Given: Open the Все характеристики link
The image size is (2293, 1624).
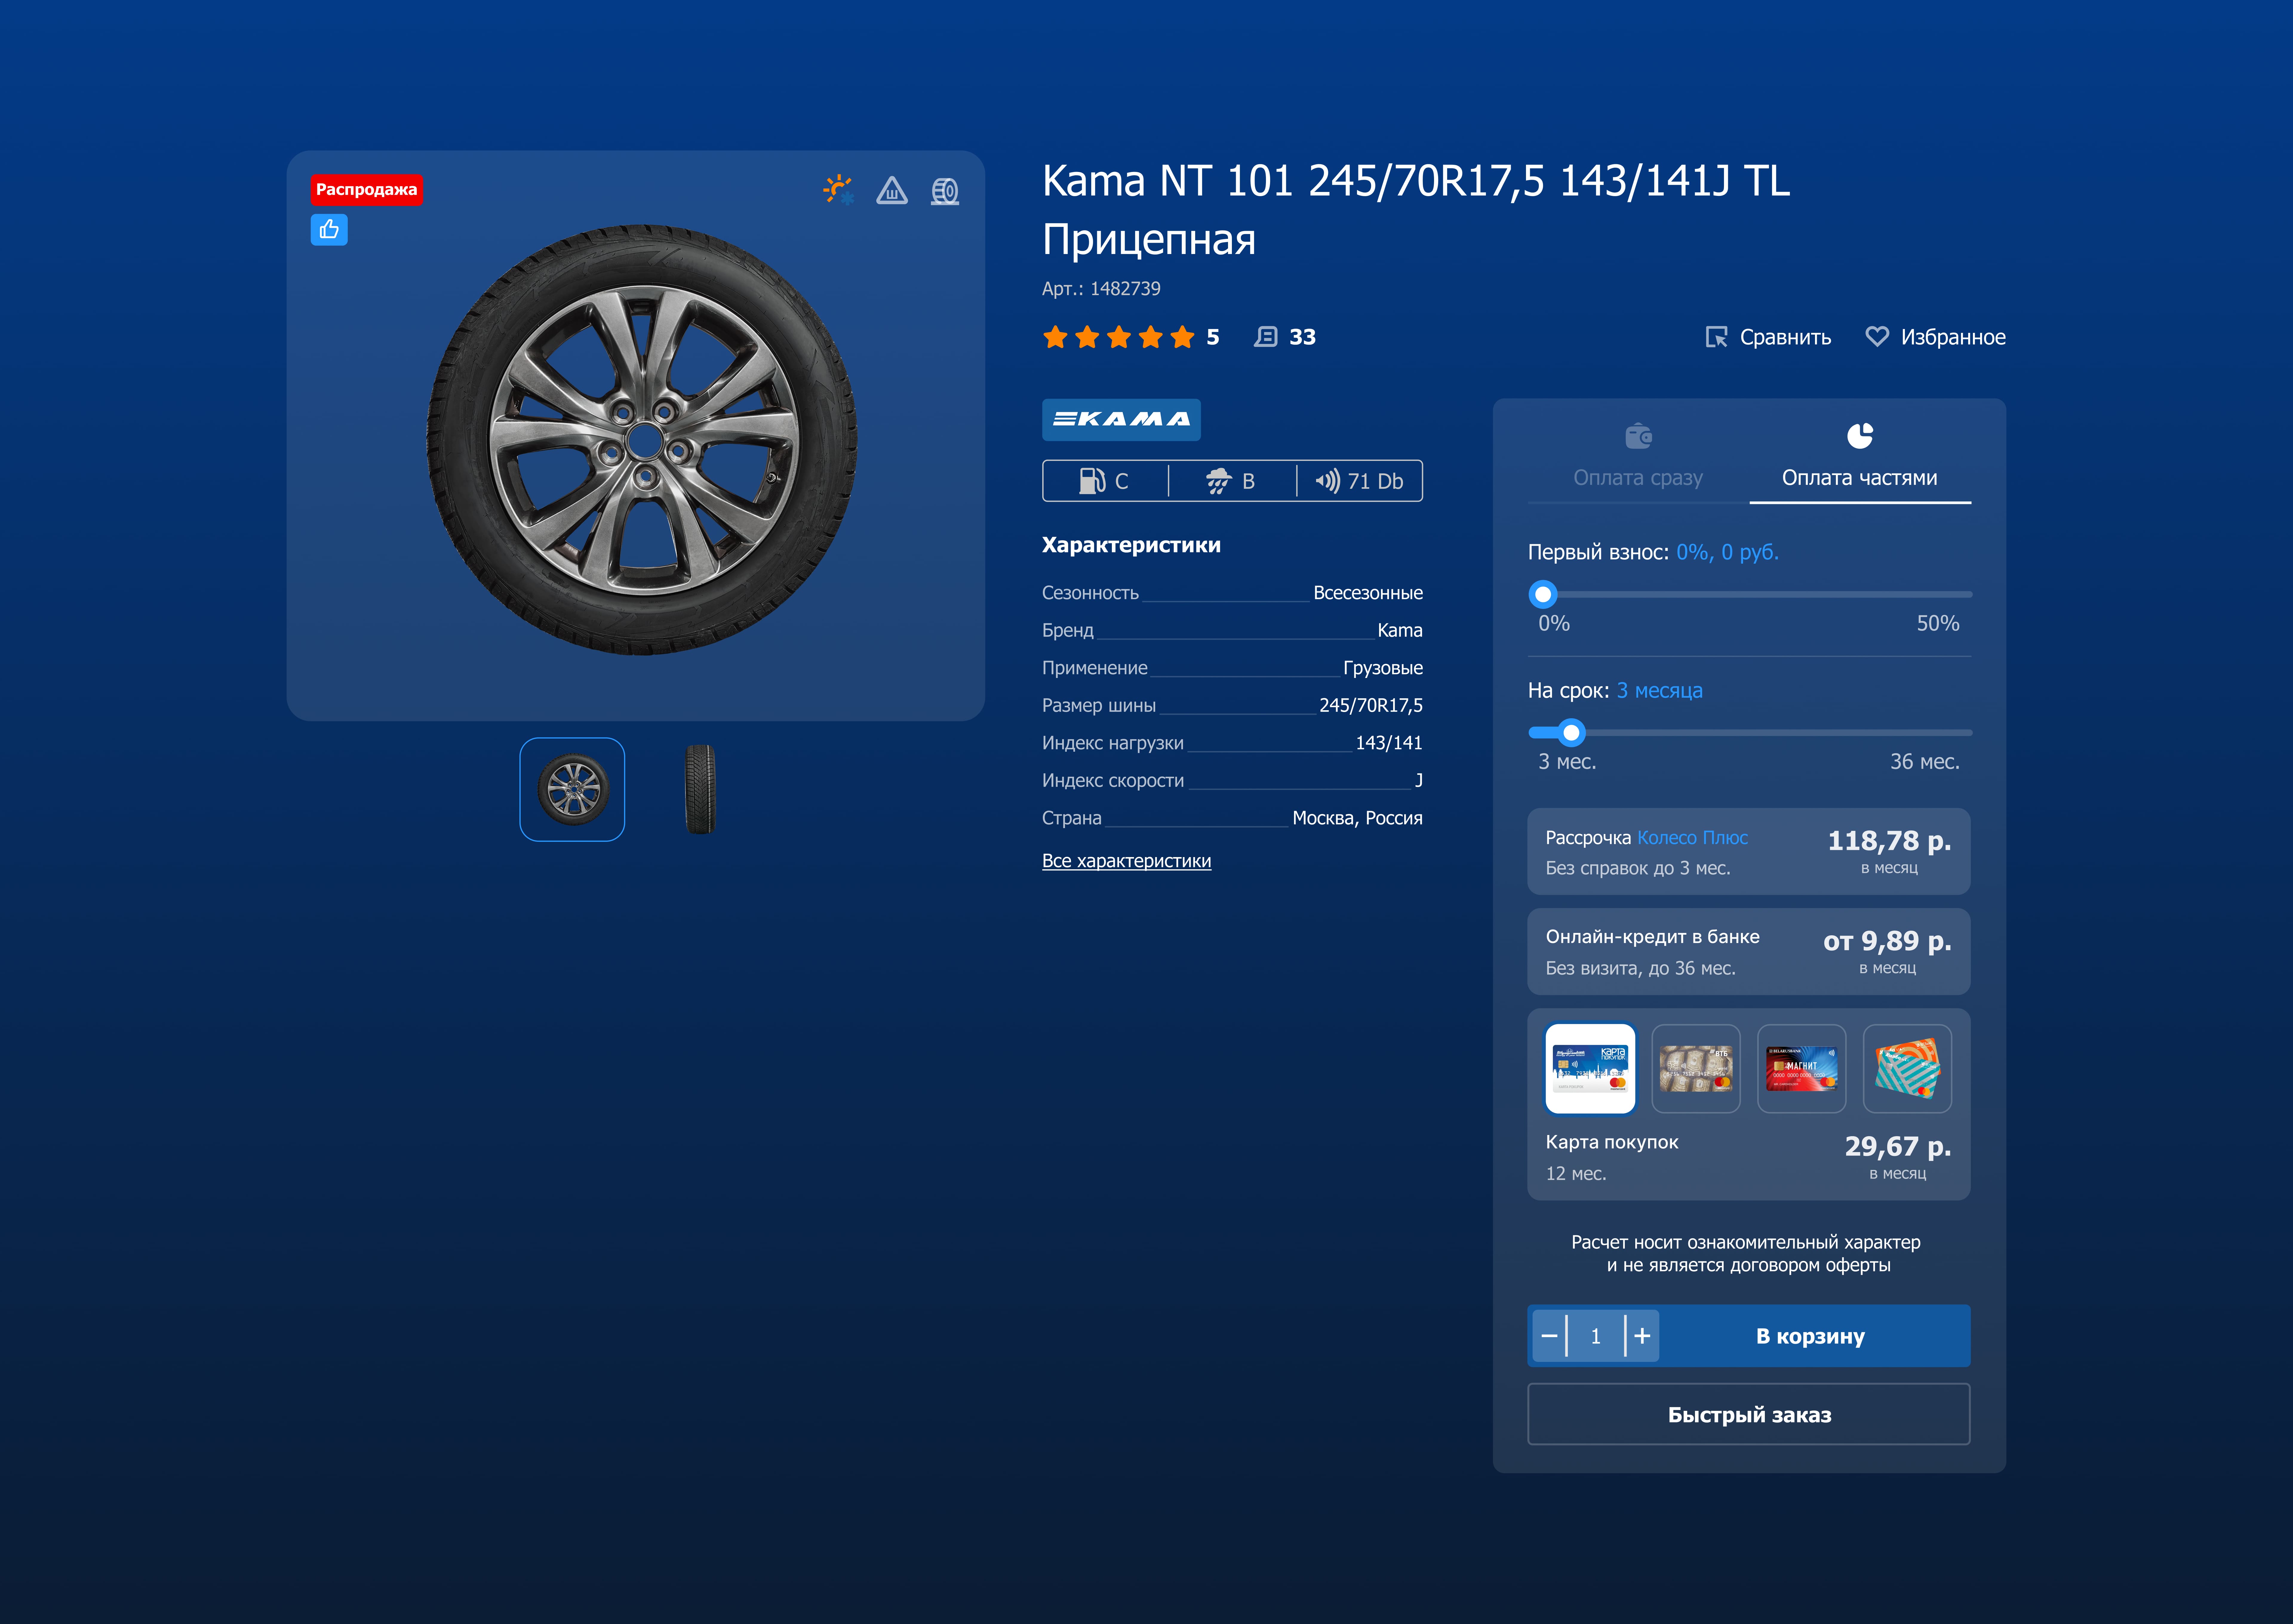Looking at the screenshot, I should point(1126,861).
